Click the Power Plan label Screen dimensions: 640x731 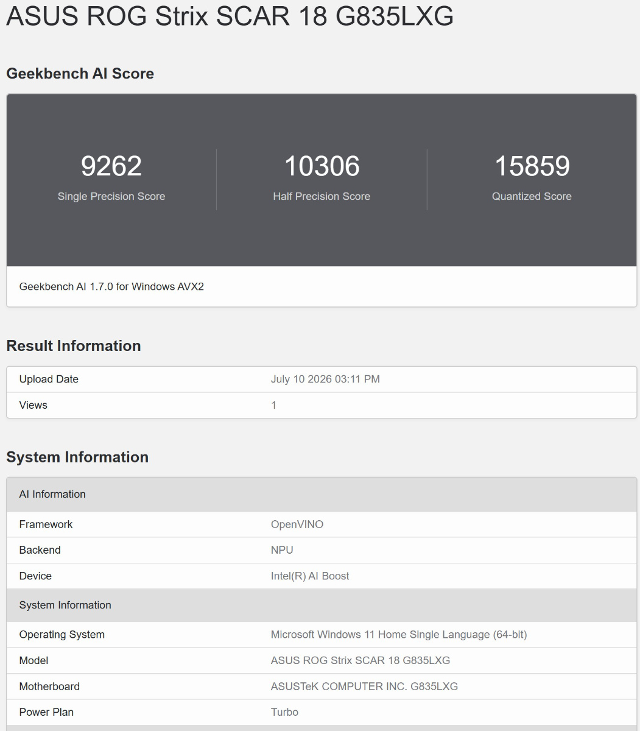[46, 712]
